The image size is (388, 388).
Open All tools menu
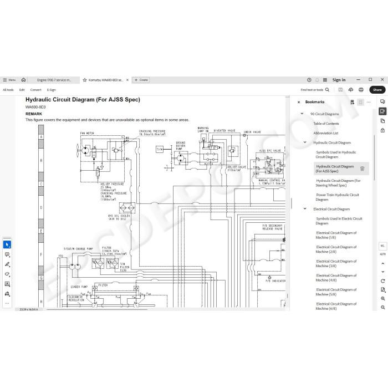tap(8, 90)
